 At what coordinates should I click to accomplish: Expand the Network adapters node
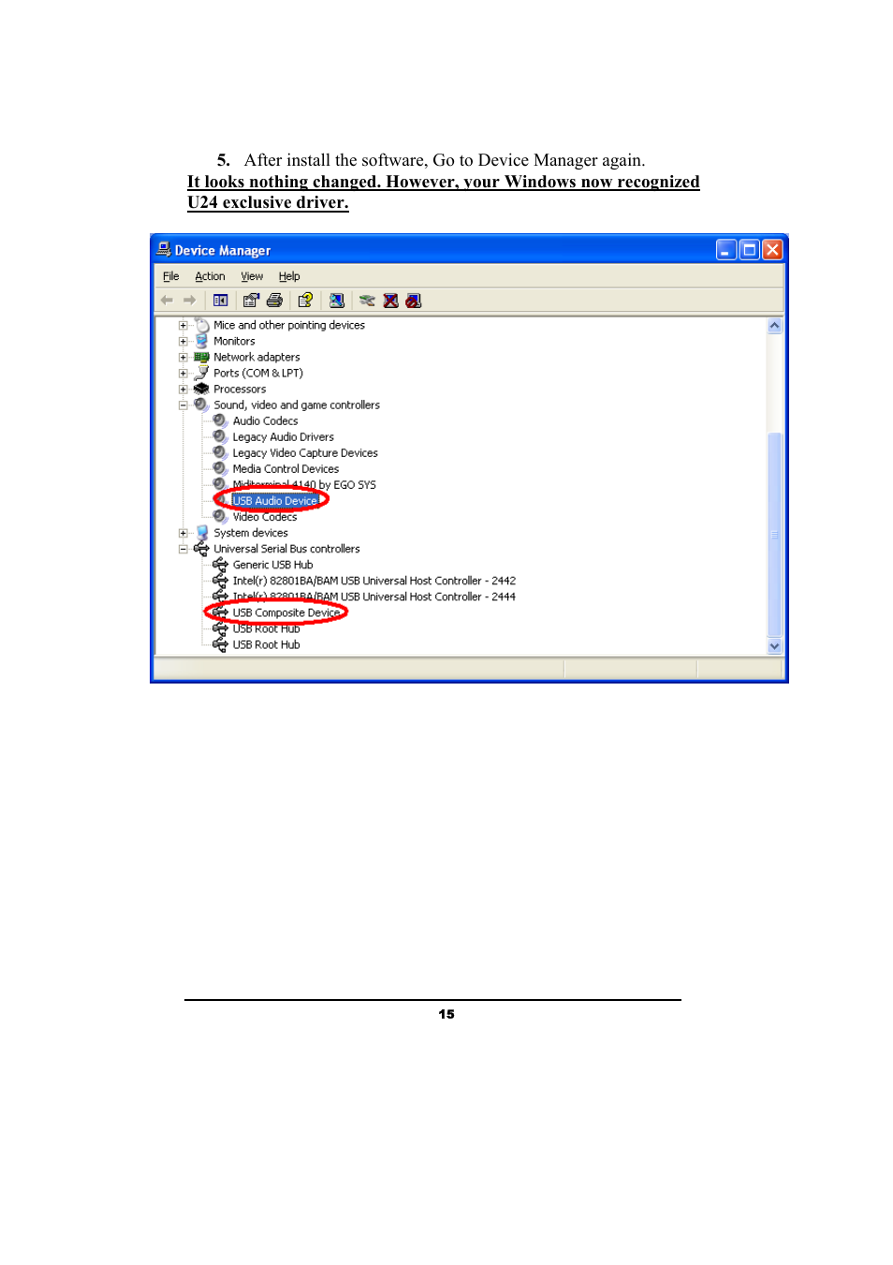tap(183, 357)
